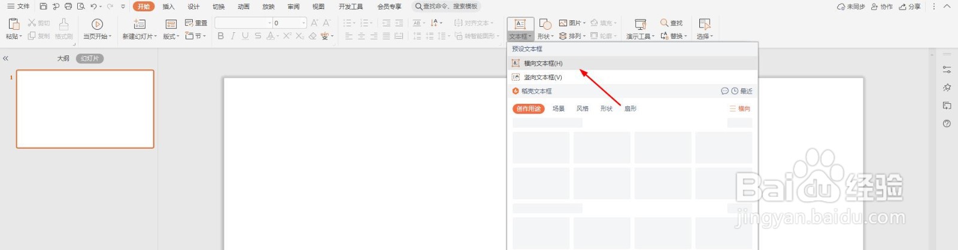Viewport: 958px width, 250px height.
Task: Click the Collaborate (协作) button
Action: point(882,7)
